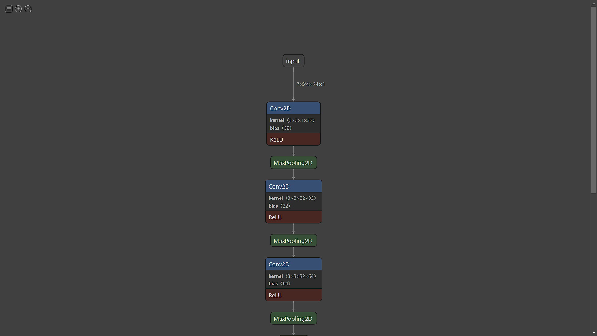Toggle the third ReLU activation layer

point(294,295)
